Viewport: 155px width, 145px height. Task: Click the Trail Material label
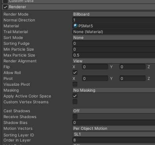[x=16, y=32]
